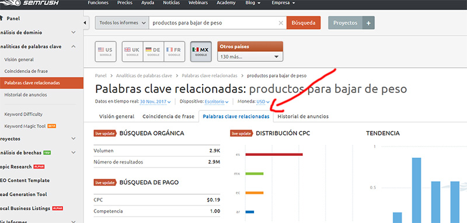Select the UK Google database flag
Screen dimensions: 467x223
(x=133, y=51)
